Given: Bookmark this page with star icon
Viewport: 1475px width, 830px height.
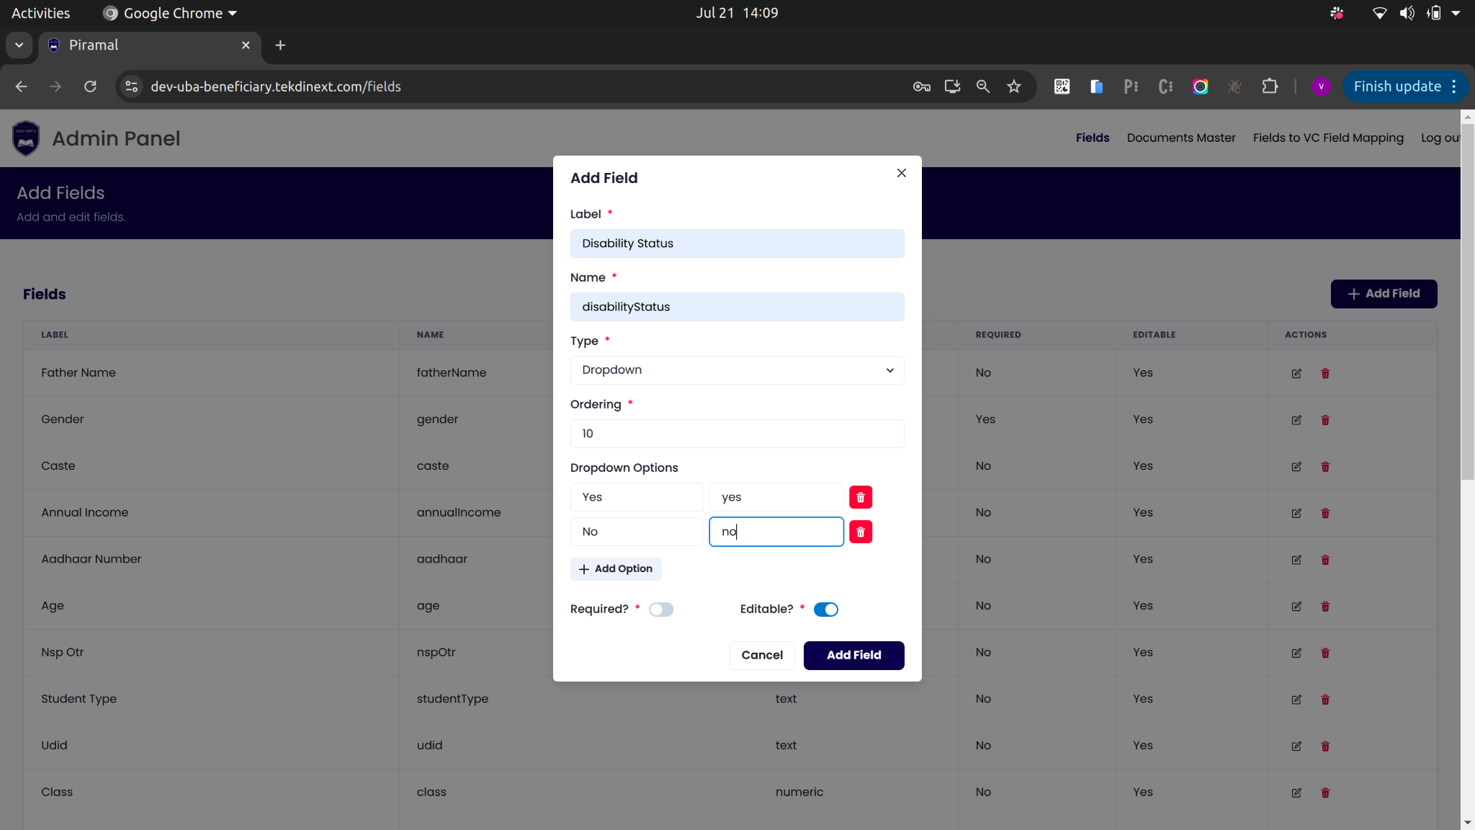Looking at the screenshot, I should click(1014, 86).
